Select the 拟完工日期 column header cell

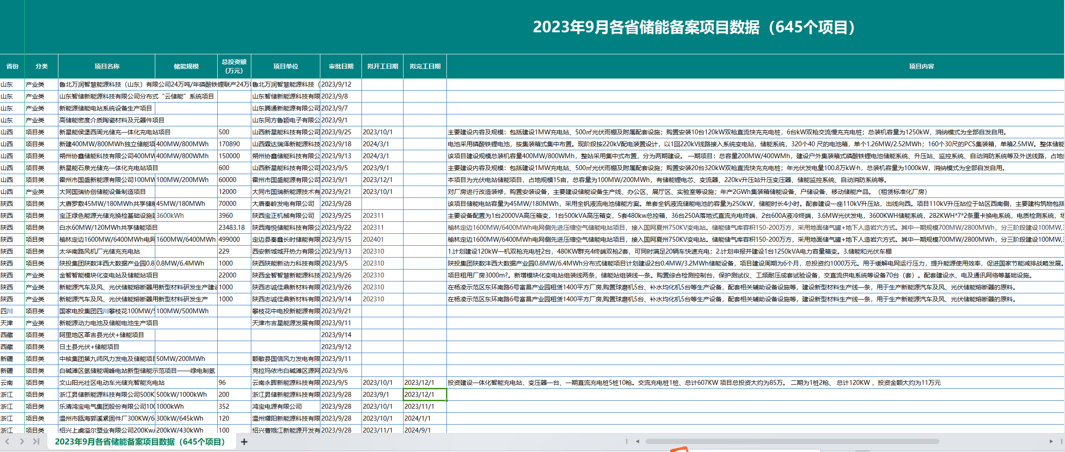(425, 66)
